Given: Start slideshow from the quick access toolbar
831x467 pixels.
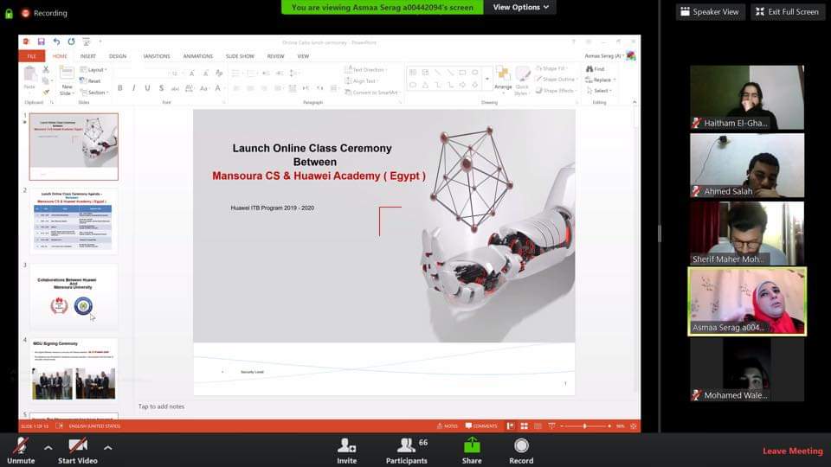Looking at the screenshot, I should point(86,42).
